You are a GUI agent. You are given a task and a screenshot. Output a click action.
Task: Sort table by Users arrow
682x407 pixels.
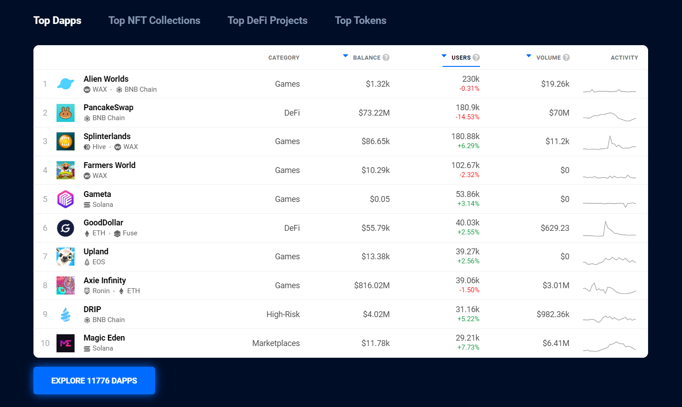[444, 56]
